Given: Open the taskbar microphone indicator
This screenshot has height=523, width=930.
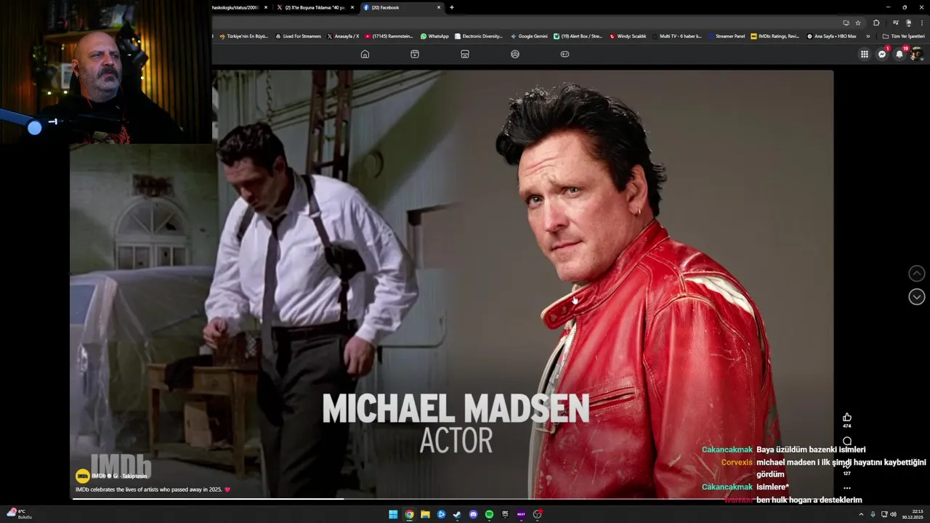Looking at the screenshot, I should 873,514.
